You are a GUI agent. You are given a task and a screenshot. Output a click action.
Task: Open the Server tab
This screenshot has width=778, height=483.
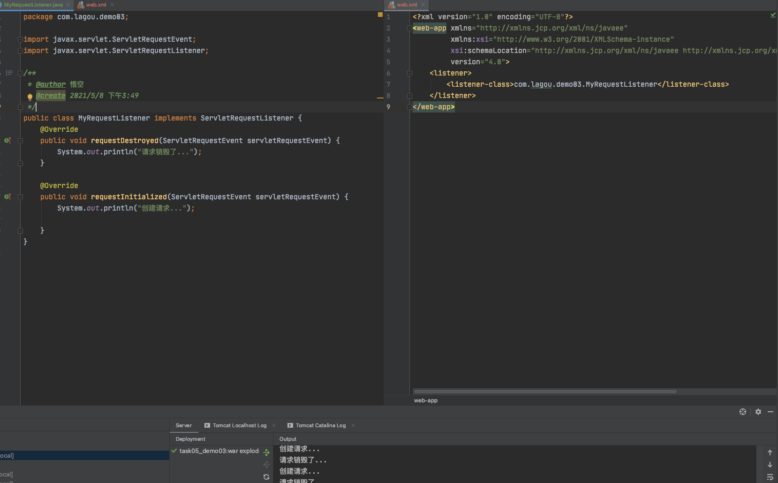click(184, 425)
